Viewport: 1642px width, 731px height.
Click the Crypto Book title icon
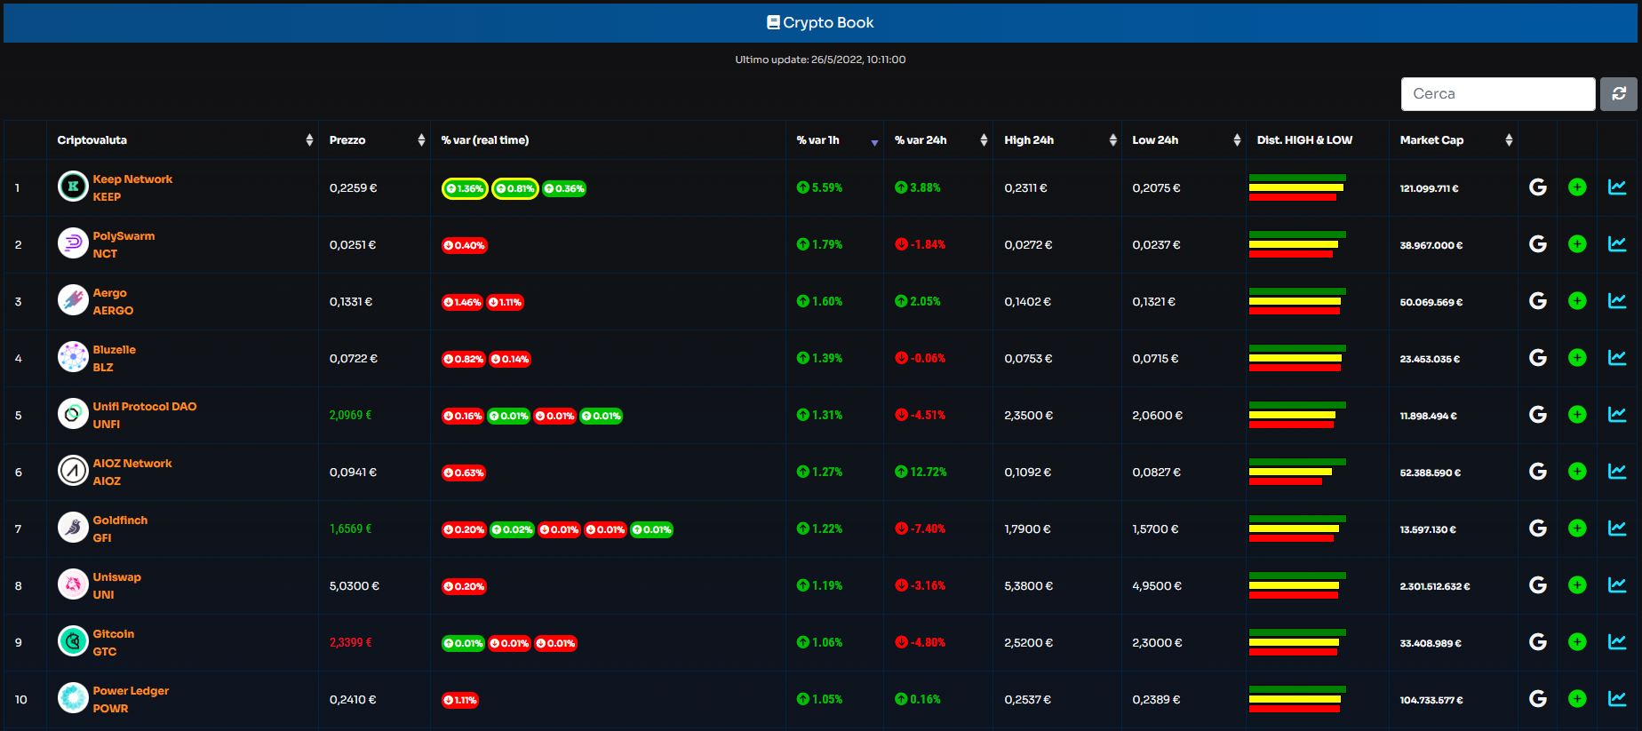[773, 22]
